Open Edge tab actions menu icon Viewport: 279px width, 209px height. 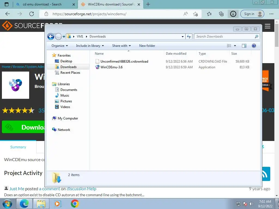click(x=7, y=4)
